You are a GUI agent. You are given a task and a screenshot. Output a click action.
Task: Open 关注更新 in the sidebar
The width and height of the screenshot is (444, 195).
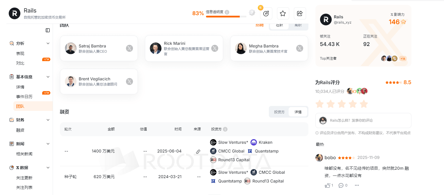24,178
